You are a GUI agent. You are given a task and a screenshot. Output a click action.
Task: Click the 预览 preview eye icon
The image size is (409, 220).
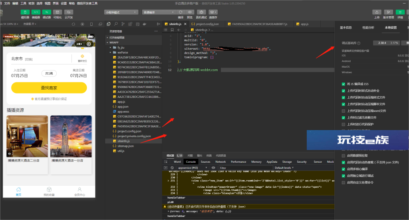click(190, 12)
